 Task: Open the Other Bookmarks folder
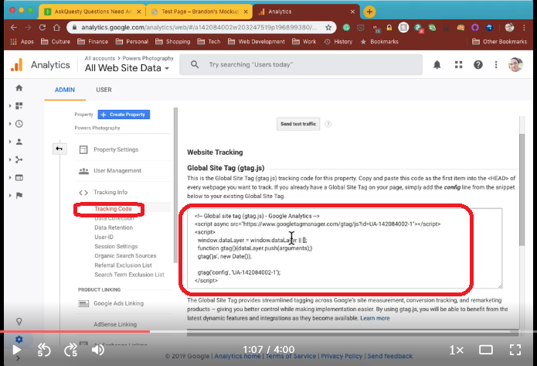click(499, 42)
